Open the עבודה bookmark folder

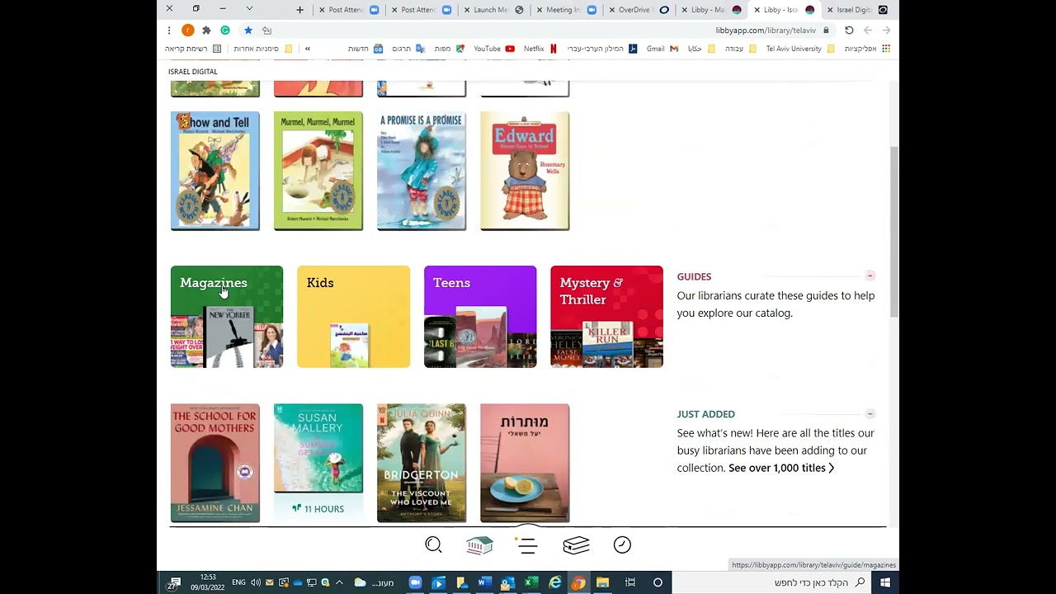click(740, 49)
